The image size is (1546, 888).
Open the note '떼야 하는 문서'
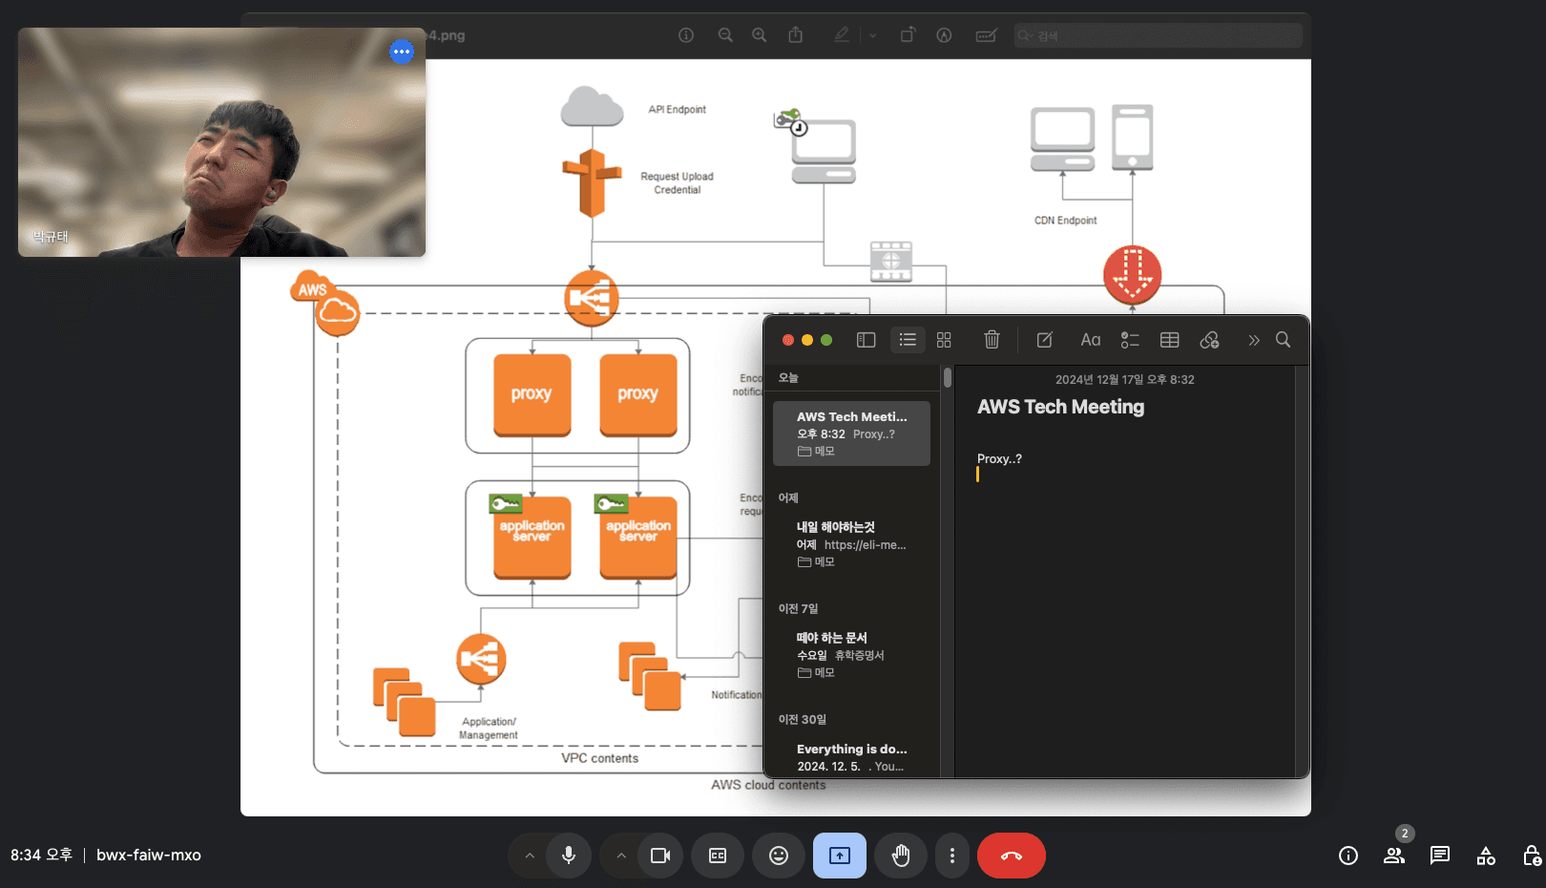pyautogui.click(x=851, y=655)
